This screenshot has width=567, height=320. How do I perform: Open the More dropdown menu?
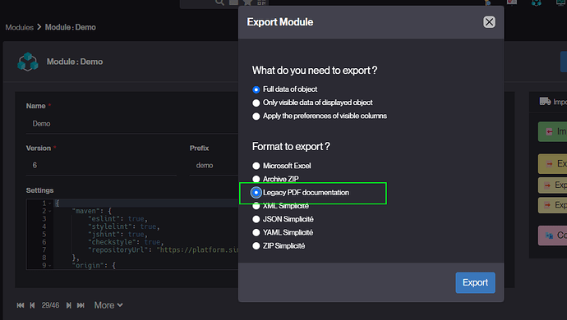[x=108, y=305]
